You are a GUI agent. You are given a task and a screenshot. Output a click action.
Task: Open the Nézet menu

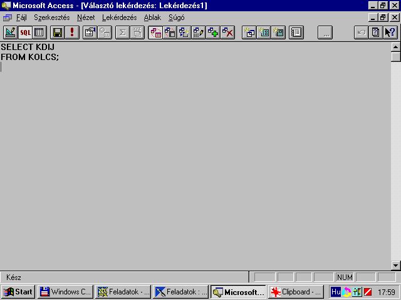tap(86, 17)
